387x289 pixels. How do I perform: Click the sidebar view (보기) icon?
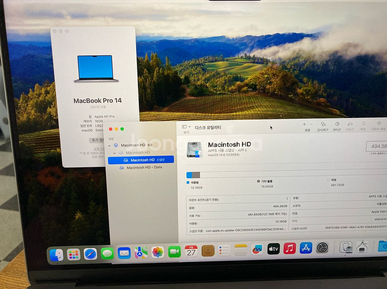click(x=184, y=127)
